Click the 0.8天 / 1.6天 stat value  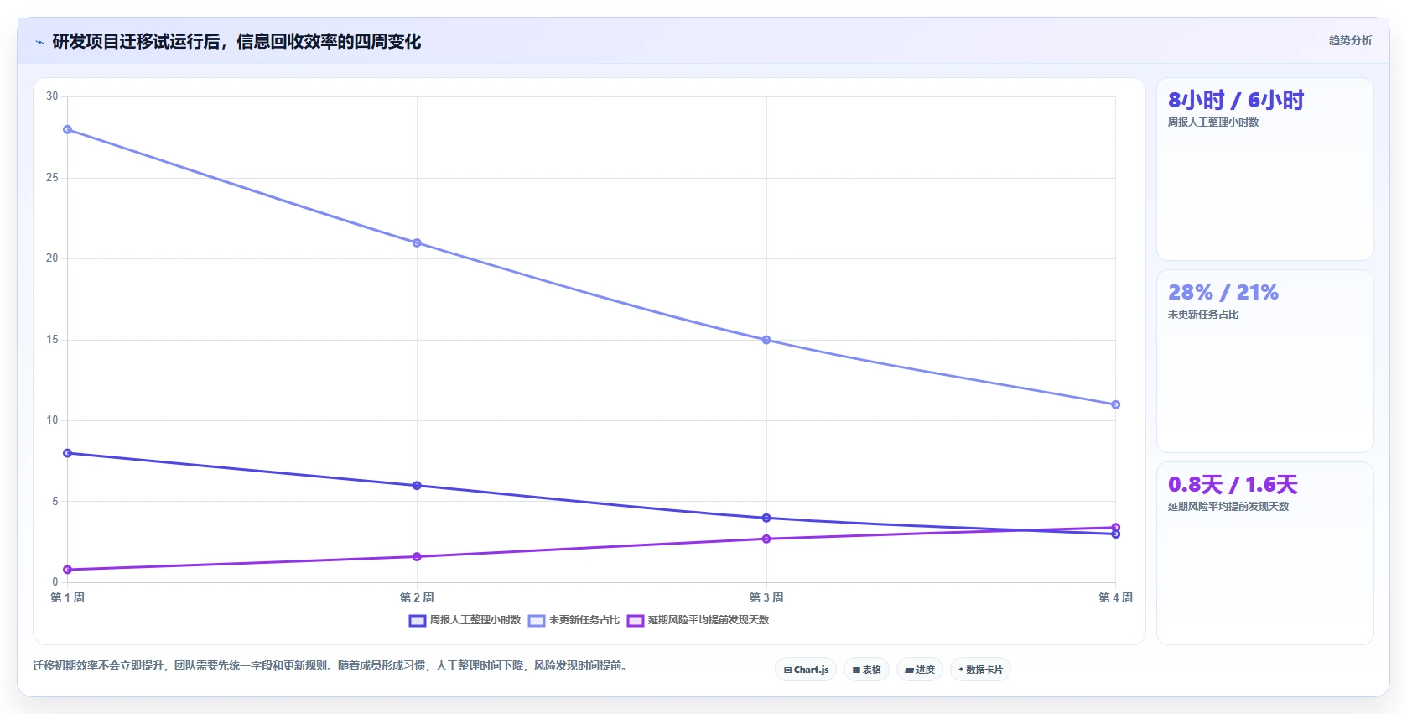[1233, 485]
